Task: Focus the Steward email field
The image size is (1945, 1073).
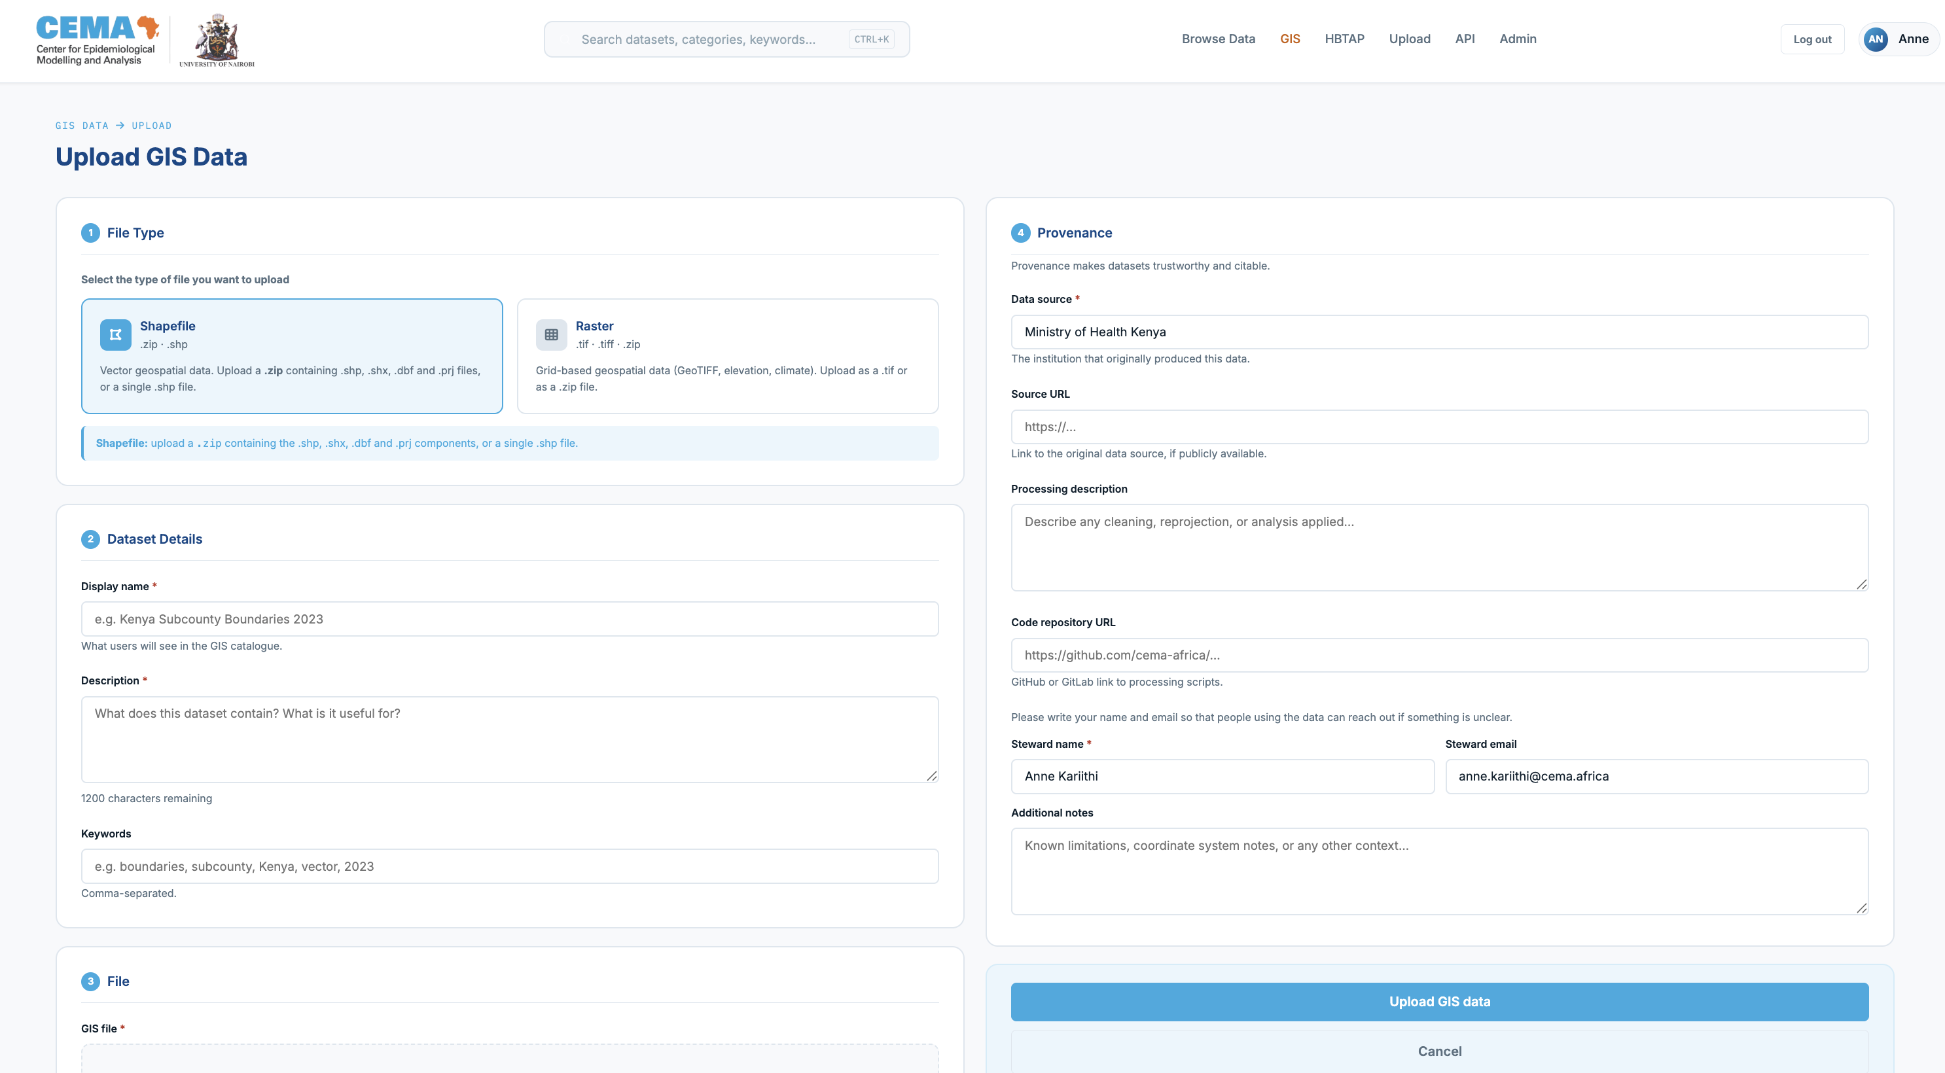Action: 1656,776
